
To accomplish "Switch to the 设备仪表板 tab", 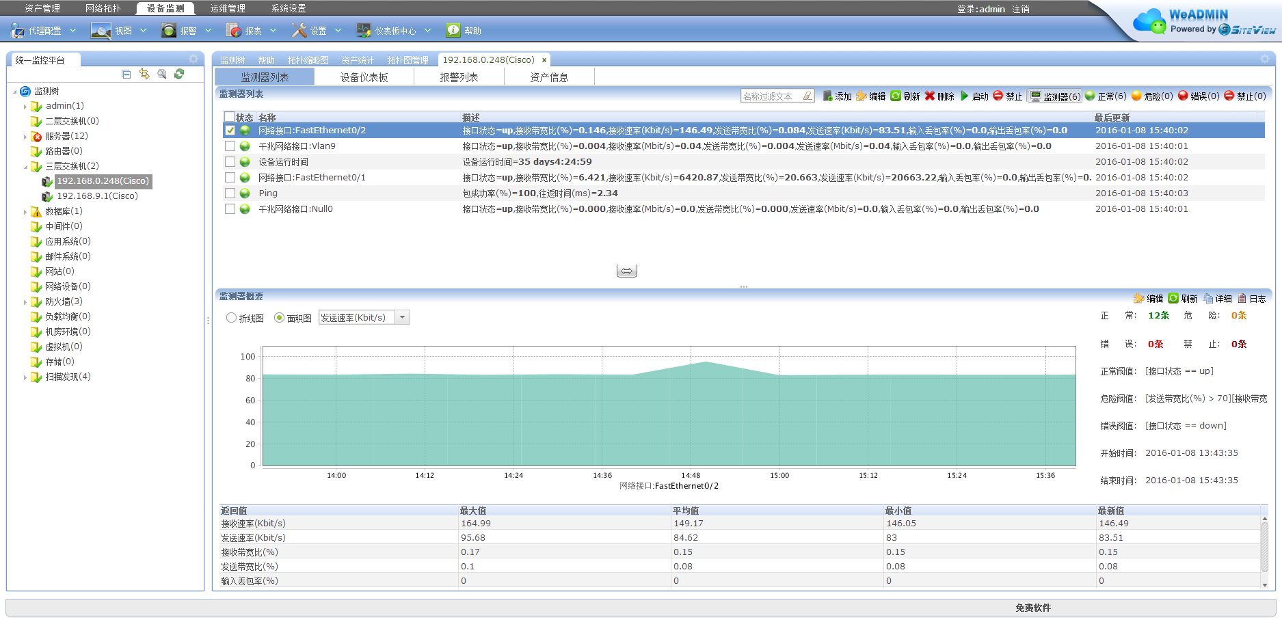I will coord(364,77).
